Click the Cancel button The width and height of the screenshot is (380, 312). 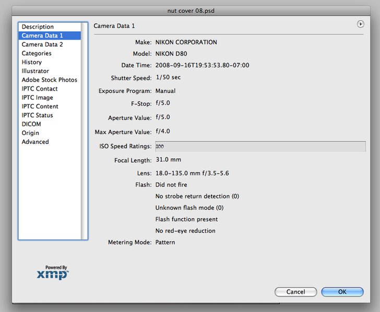click(x=295, y=292)
